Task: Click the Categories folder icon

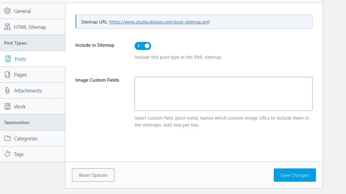Action: click(7, 139)
